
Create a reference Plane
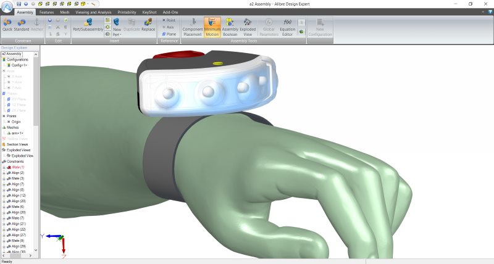pos(168,35)
